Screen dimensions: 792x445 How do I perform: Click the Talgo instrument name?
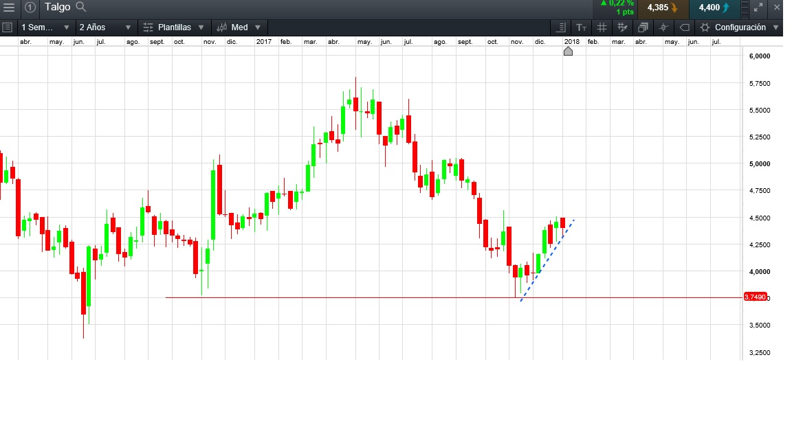pos(57,7)
